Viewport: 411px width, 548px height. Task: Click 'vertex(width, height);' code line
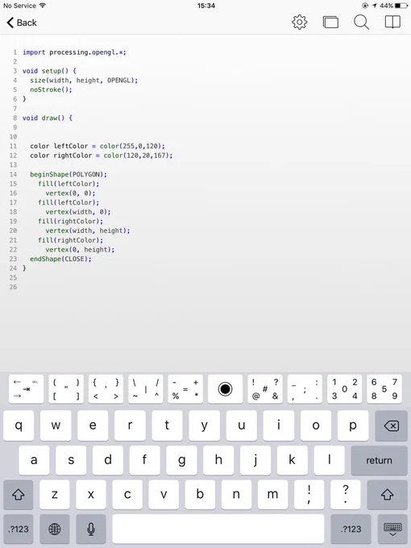pos(88,230)
